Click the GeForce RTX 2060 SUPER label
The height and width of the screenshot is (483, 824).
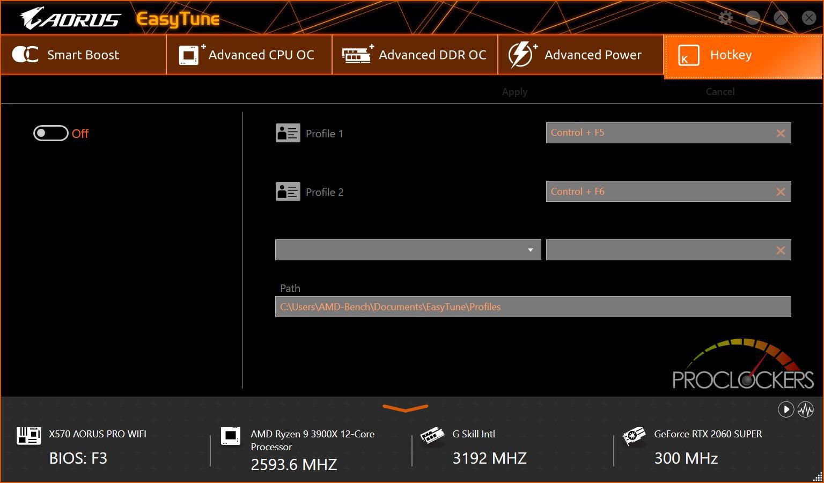coord(708,434)
